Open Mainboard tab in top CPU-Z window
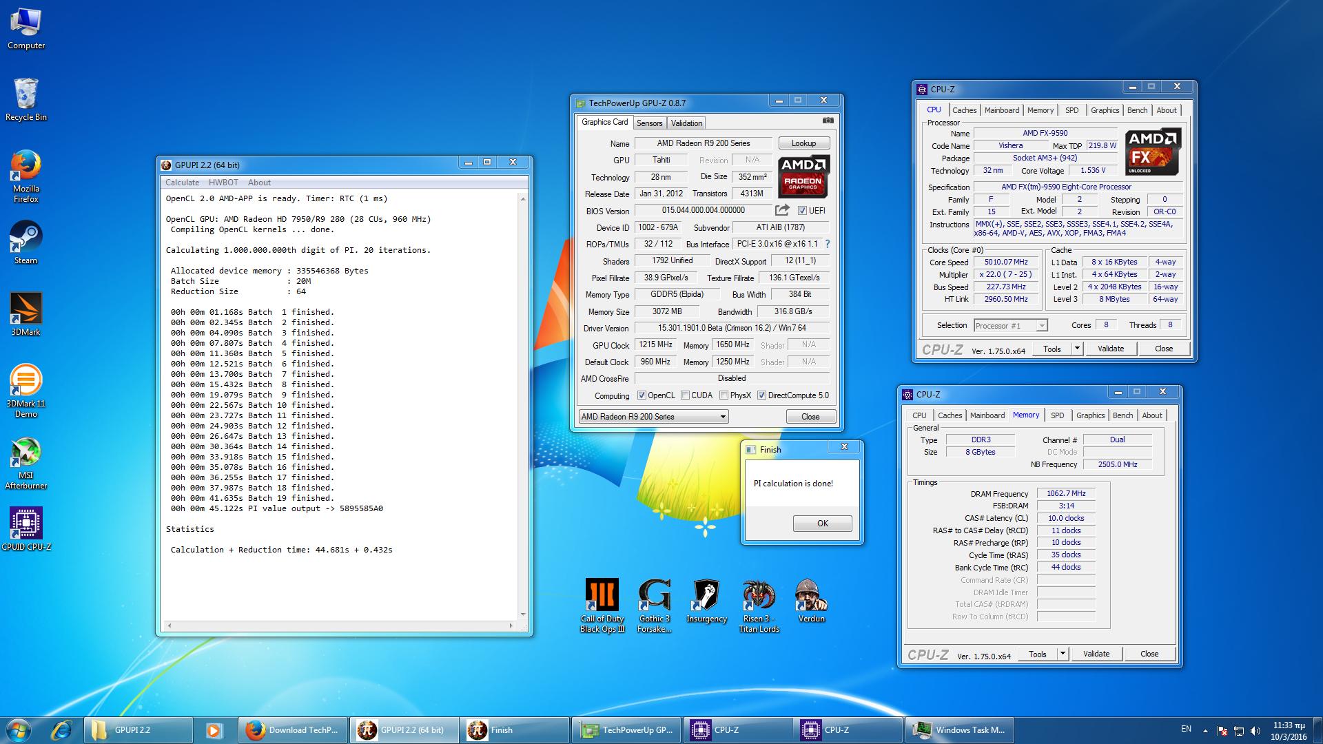Screen dimensions: 1323x744 pos(1002,110)
